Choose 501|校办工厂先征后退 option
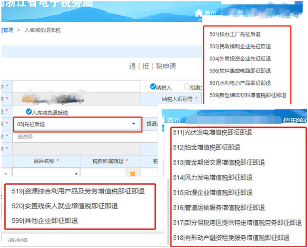Viewport: 308px width, 248px height. pos(235,34)
